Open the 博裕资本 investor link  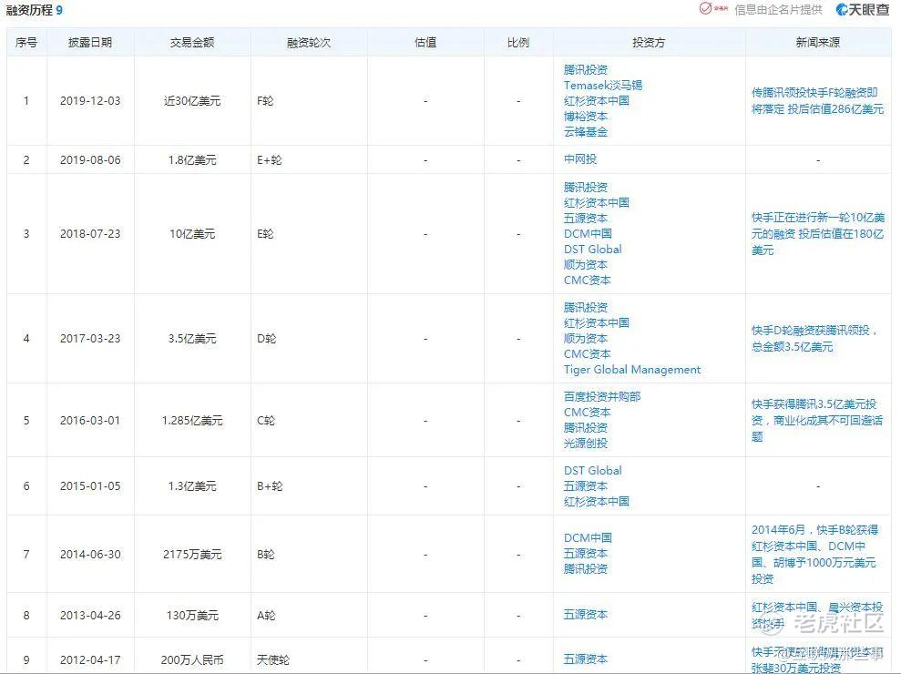pyautogui.click(x=586, y=116)
